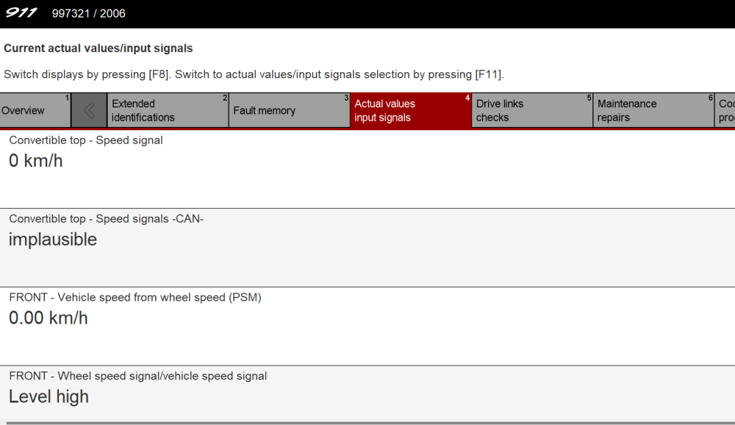Click the implausible CAN signal value

tap(53, 240)
